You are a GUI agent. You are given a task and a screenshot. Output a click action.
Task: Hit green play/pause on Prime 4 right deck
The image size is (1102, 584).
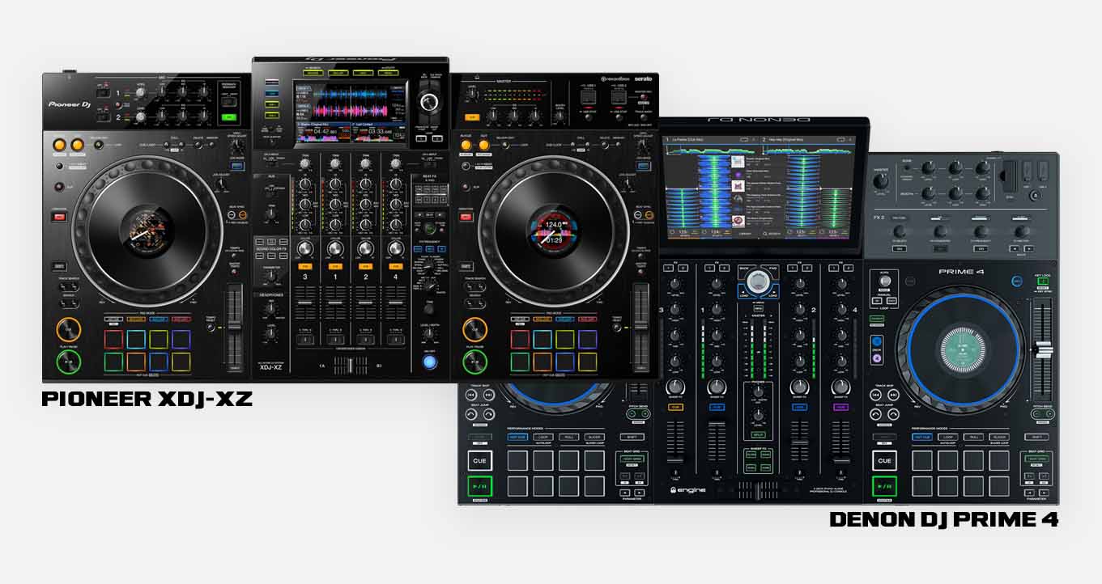click(x=884, y=486)
